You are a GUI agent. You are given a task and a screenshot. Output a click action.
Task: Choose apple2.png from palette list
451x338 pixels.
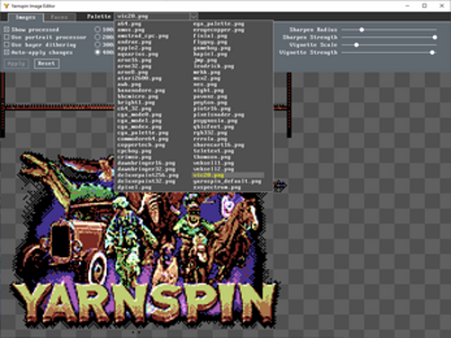pyautogui.click(x=134, y=48)
